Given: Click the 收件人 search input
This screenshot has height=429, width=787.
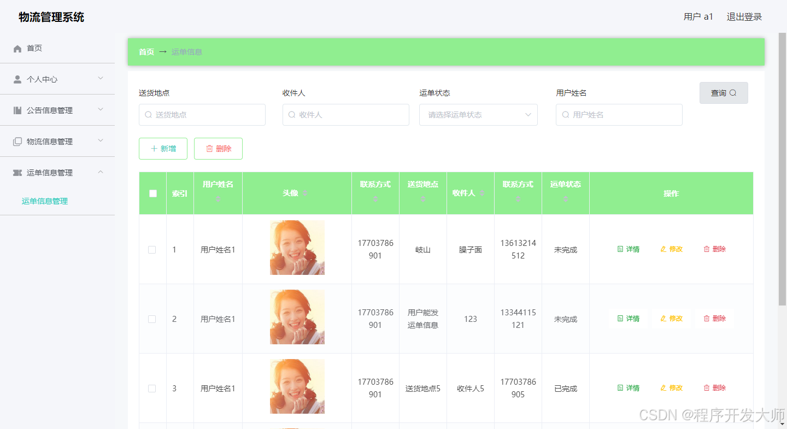Looking at the screenshot, I should coord(346,115).
